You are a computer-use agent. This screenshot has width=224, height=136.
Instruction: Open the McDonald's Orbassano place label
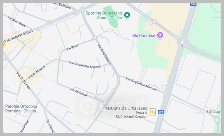(126, 108)
